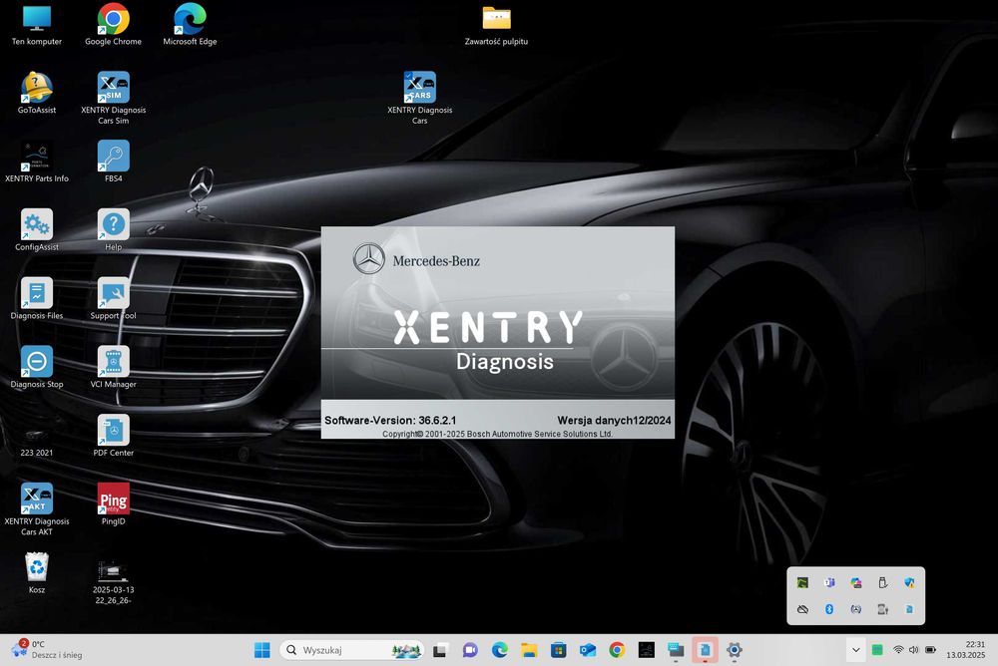Open Windows Start menu button
The width and height of the screenshot is (998, 666).
(x=262, y=649)
